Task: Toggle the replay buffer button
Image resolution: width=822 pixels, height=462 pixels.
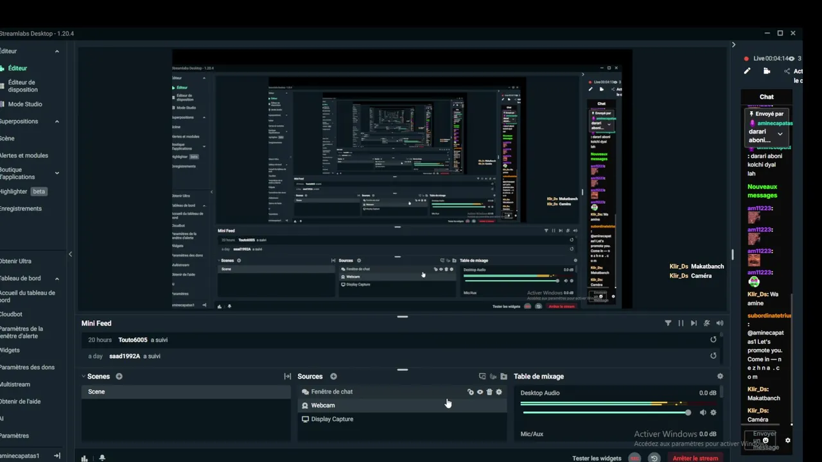Action: tap(654, 458)
